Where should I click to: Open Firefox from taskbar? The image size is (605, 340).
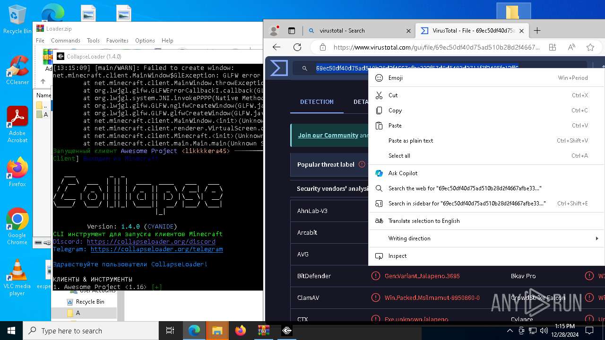pos(240,331)
